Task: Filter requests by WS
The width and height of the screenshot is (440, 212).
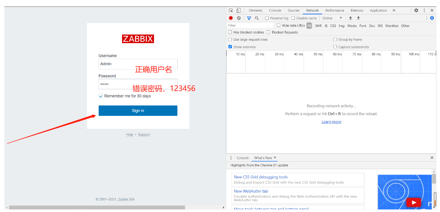Action: point(380,26)
